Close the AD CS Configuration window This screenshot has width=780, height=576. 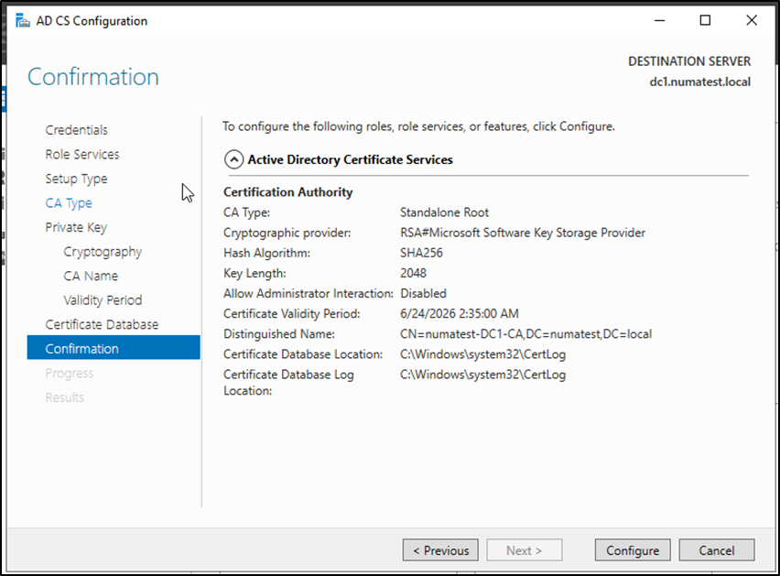point(751,20)
